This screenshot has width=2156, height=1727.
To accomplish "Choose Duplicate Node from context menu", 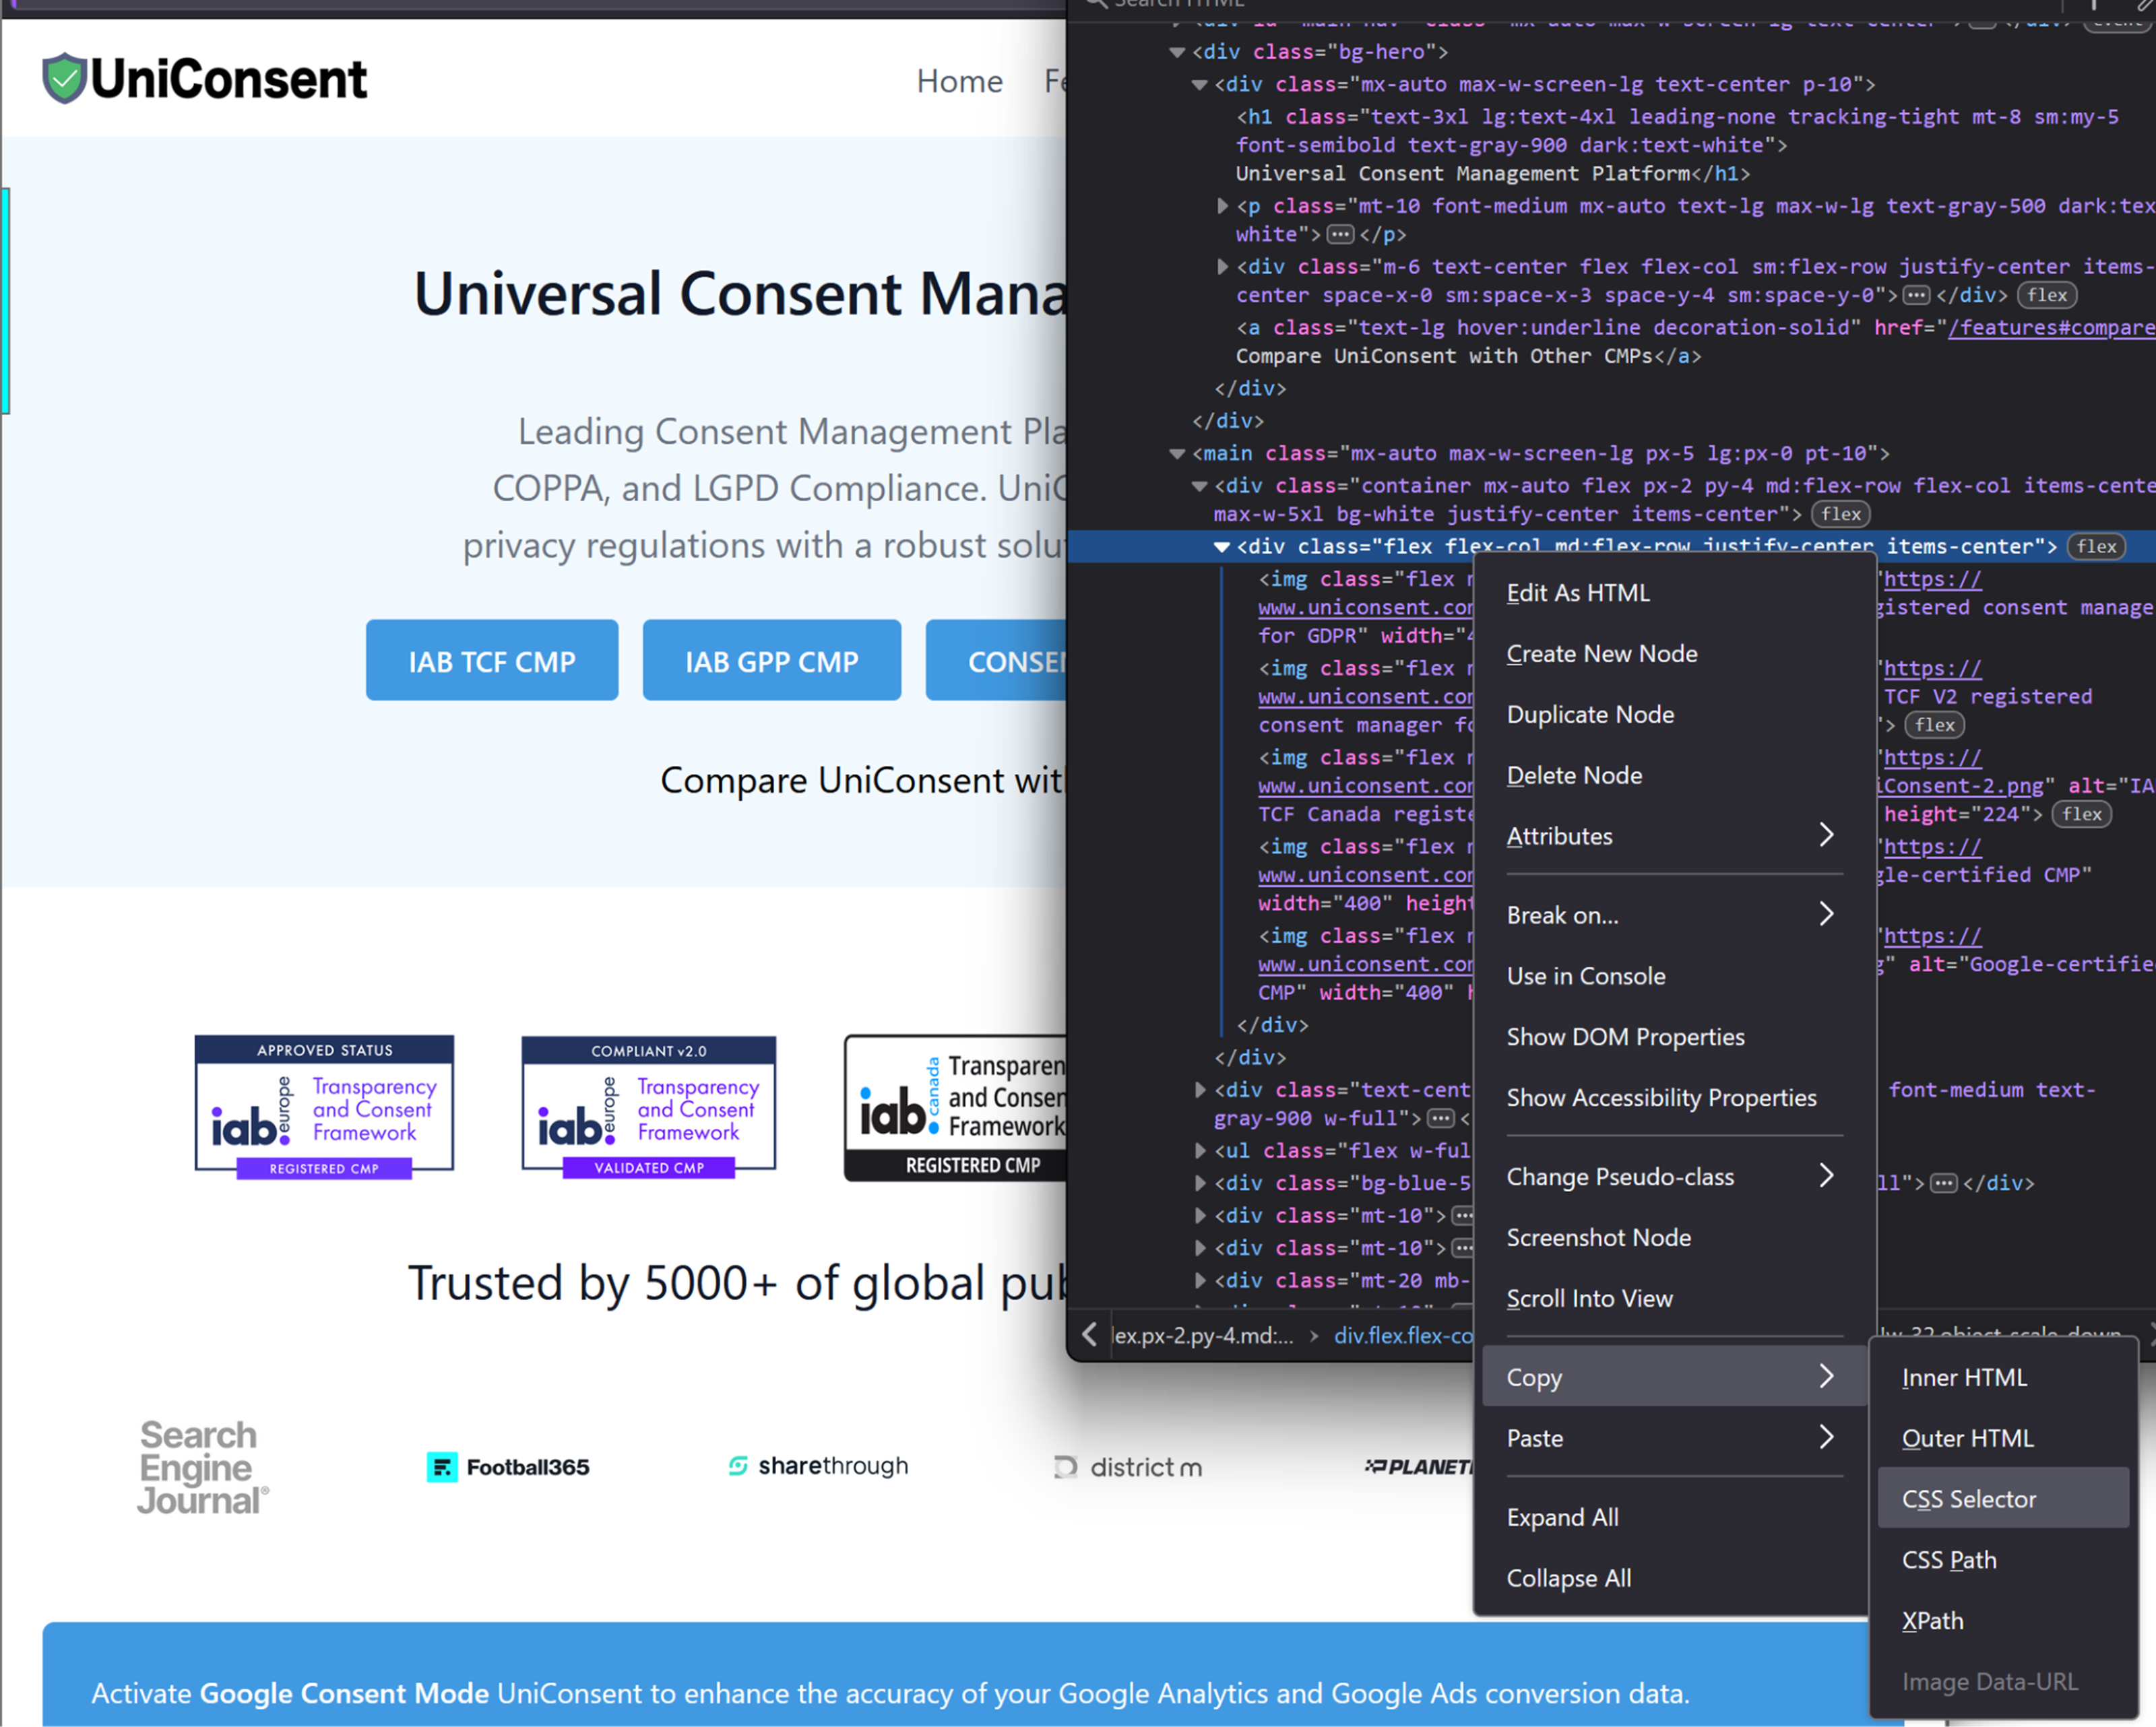I will [1674, 715].
